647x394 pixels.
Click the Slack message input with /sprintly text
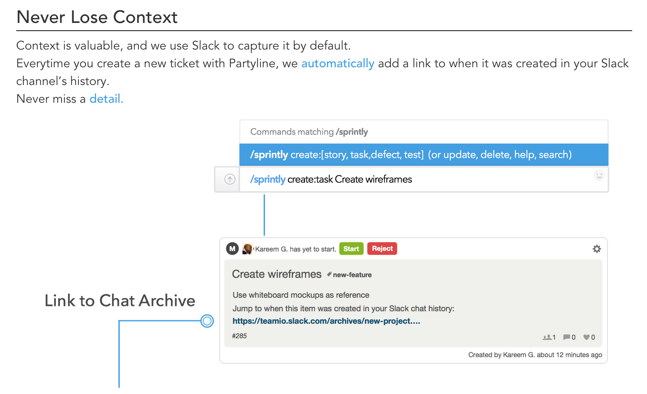tap(407, 180)
